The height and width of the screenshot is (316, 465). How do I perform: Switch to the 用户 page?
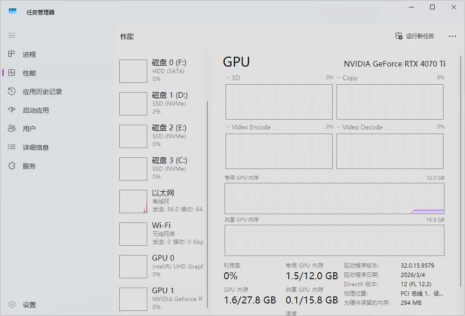click(x=29, y=129)
